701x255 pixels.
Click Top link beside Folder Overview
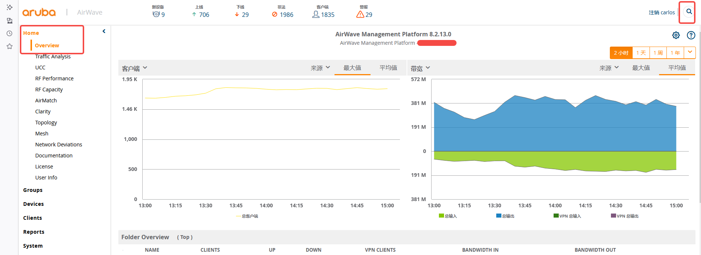[x=185, y=237]
